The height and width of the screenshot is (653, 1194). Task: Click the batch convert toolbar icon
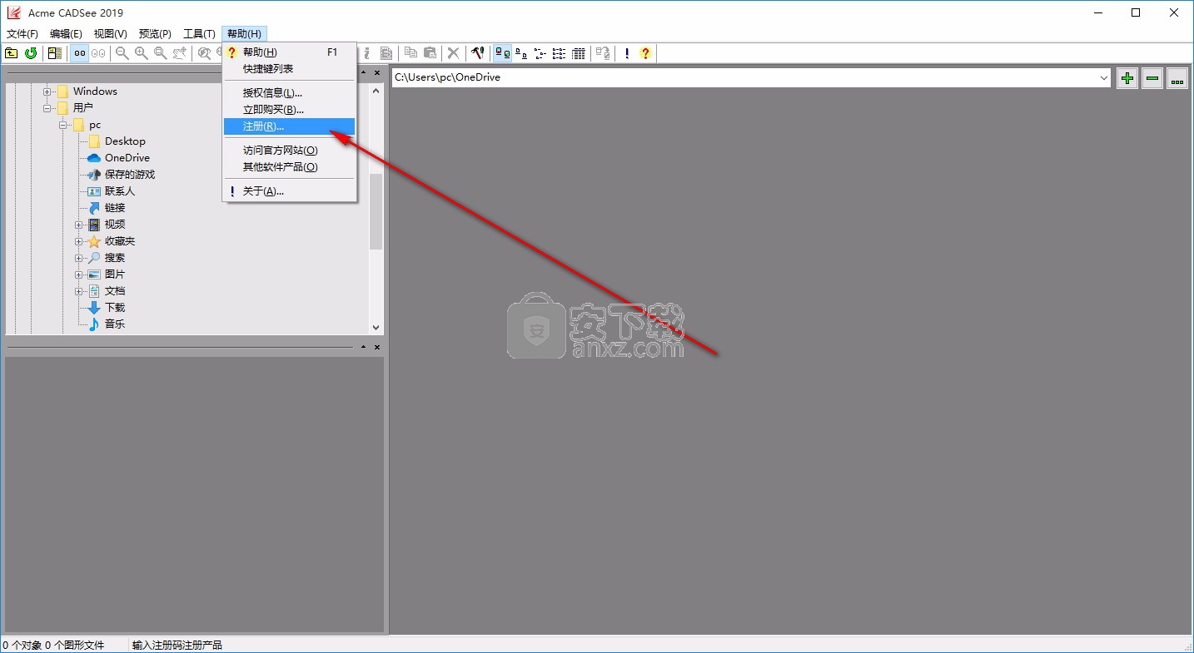coord(602,53)
